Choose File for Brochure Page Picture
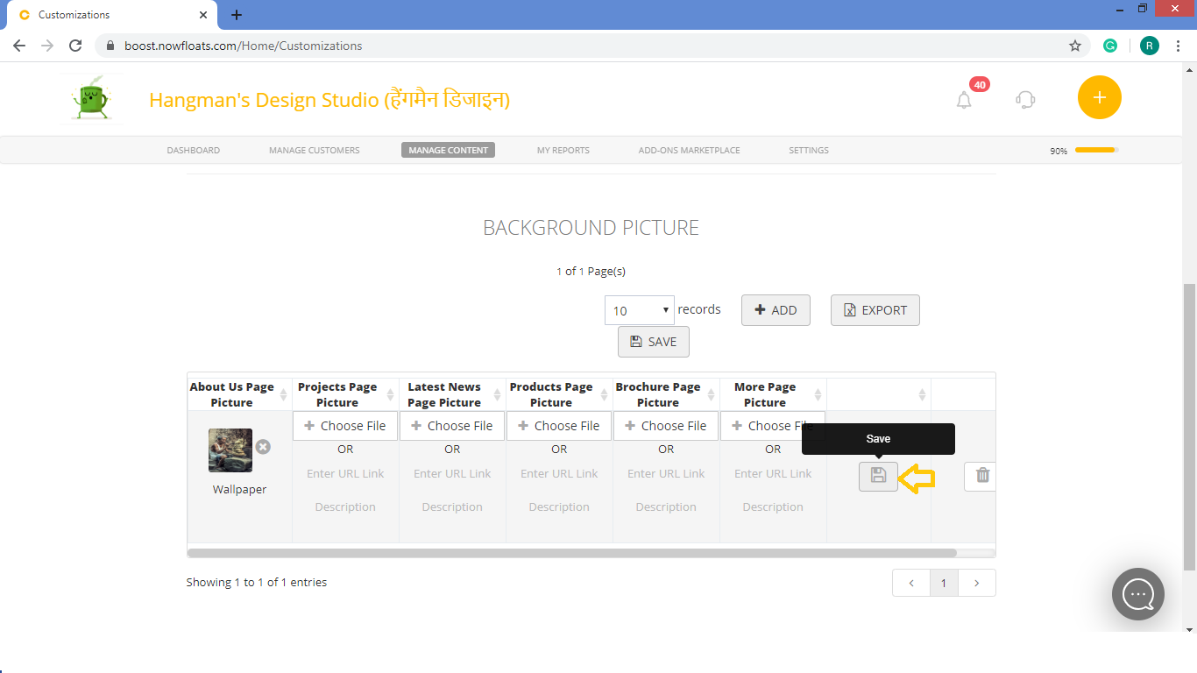 tap(666, 426)
